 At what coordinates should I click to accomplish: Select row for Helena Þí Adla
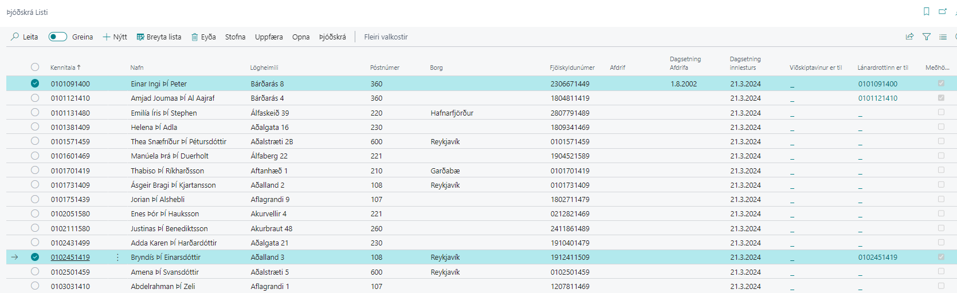click(x=35, y=127)
